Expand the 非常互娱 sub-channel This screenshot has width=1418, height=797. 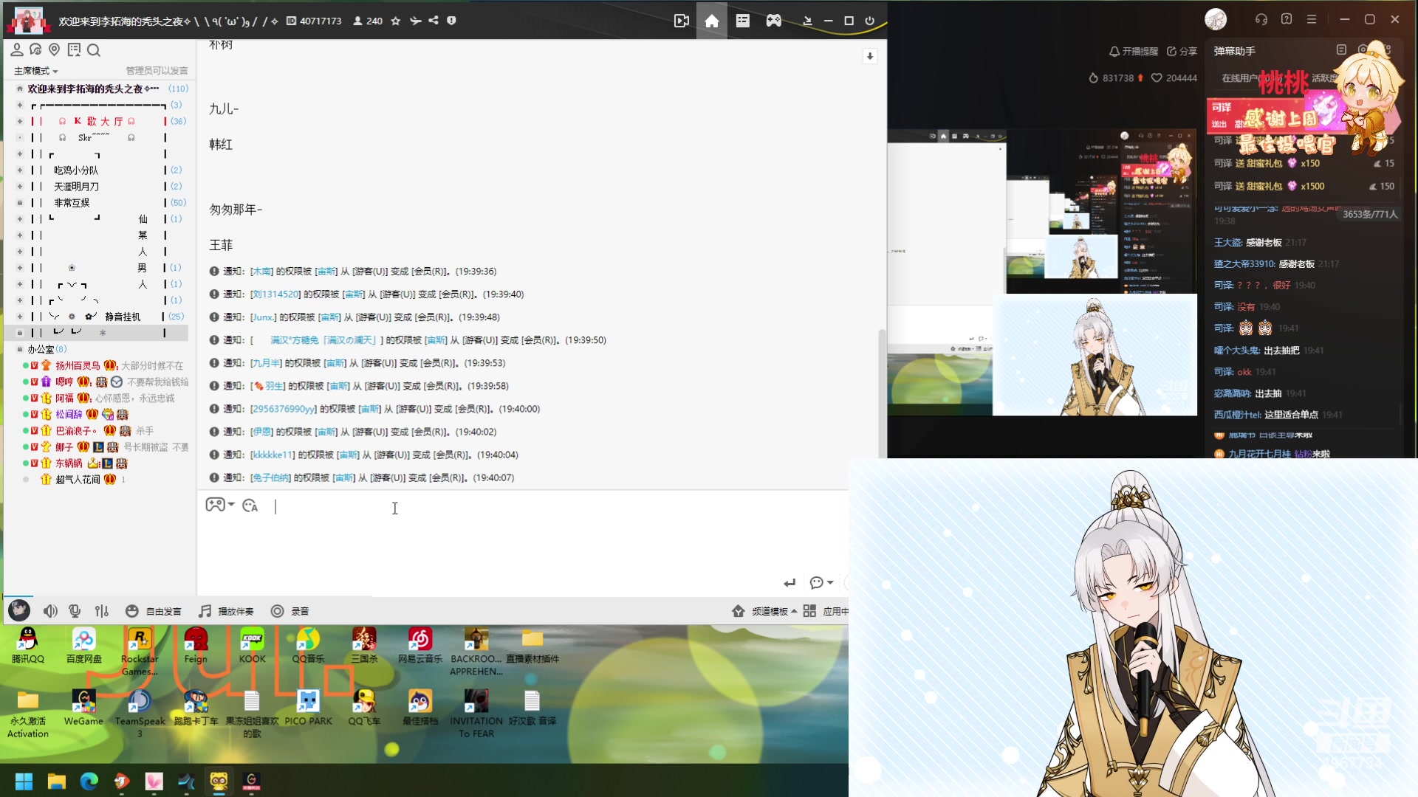[20, 202]
